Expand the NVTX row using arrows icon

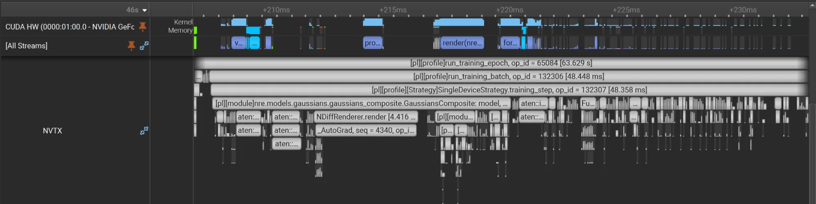pyautogui.click(x=144, y=131)
